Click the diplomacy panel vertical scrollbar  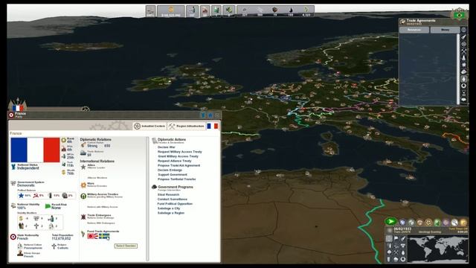coord(148,199)
